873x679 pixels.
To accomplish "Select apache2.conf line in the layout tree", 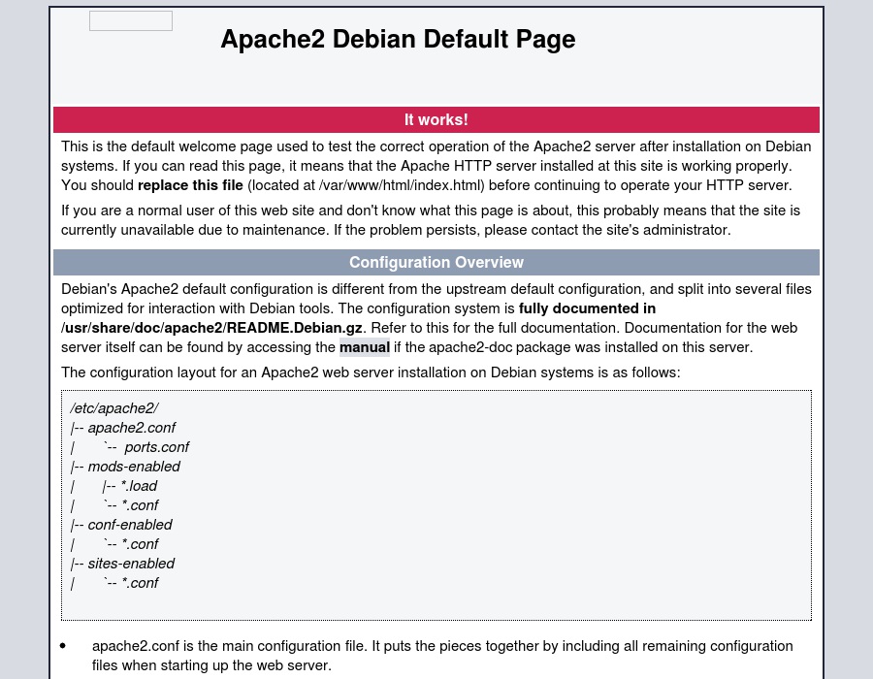I will point(131,428).
